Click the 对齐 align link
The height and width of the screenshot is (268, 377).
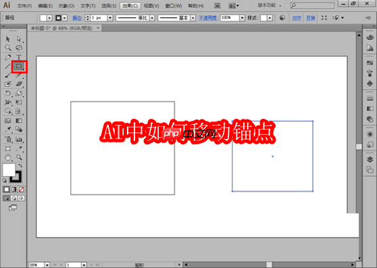pos(297,18)
